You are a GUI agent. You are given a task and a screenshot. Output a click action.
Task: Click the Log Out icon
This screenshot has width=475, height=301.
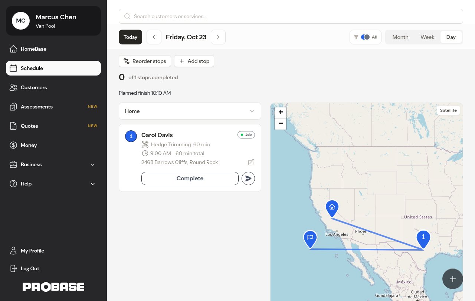[13, 268]
